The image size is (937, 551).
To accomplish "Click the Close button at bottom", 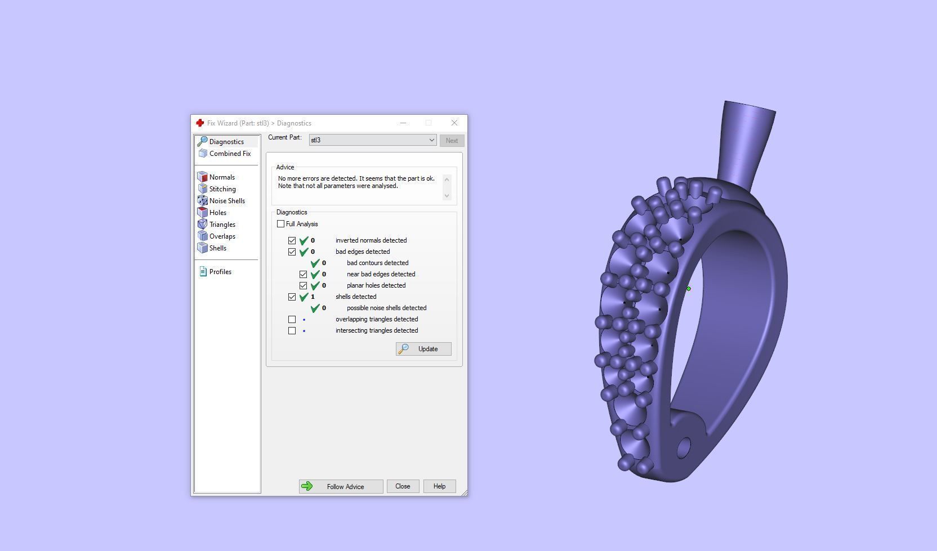I will [x=403, y=486].
